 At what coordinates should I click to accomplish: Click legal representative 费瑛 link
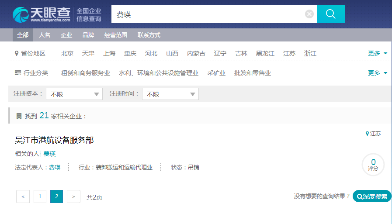point(55,167)
